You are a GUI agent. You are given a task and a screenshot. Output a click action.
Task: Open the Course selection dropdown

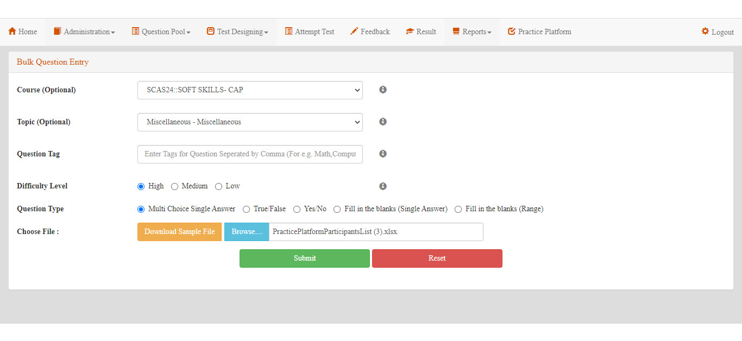(250, 90)
